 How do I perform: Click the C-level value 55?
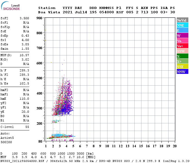27,127
